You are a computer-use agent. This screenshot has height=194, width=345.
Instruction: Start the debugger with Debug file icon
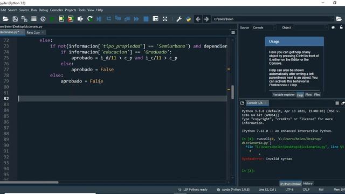[x=99, y=19]
